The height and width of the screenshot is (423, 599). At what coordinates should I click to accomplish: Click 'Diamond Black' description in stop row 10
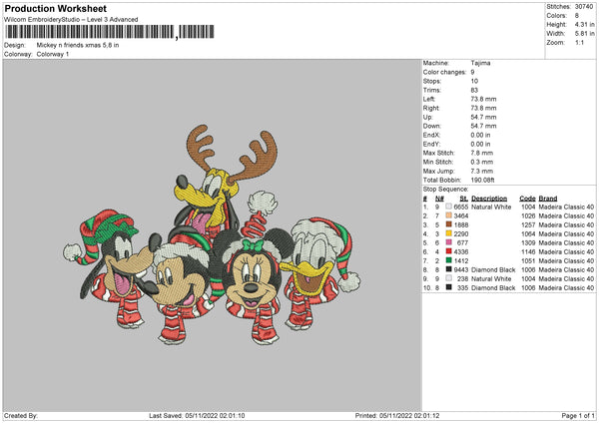pos(493,288)
